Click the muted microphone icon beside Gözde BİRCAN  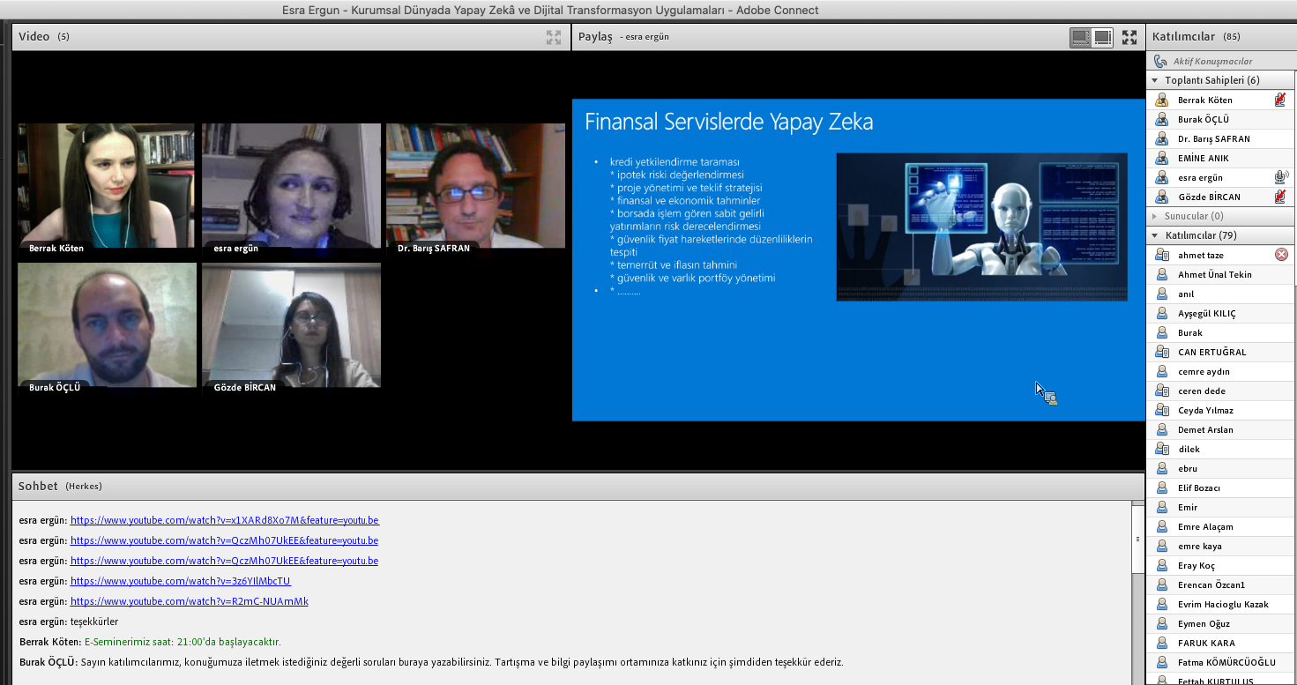[x=1280, y=197]
